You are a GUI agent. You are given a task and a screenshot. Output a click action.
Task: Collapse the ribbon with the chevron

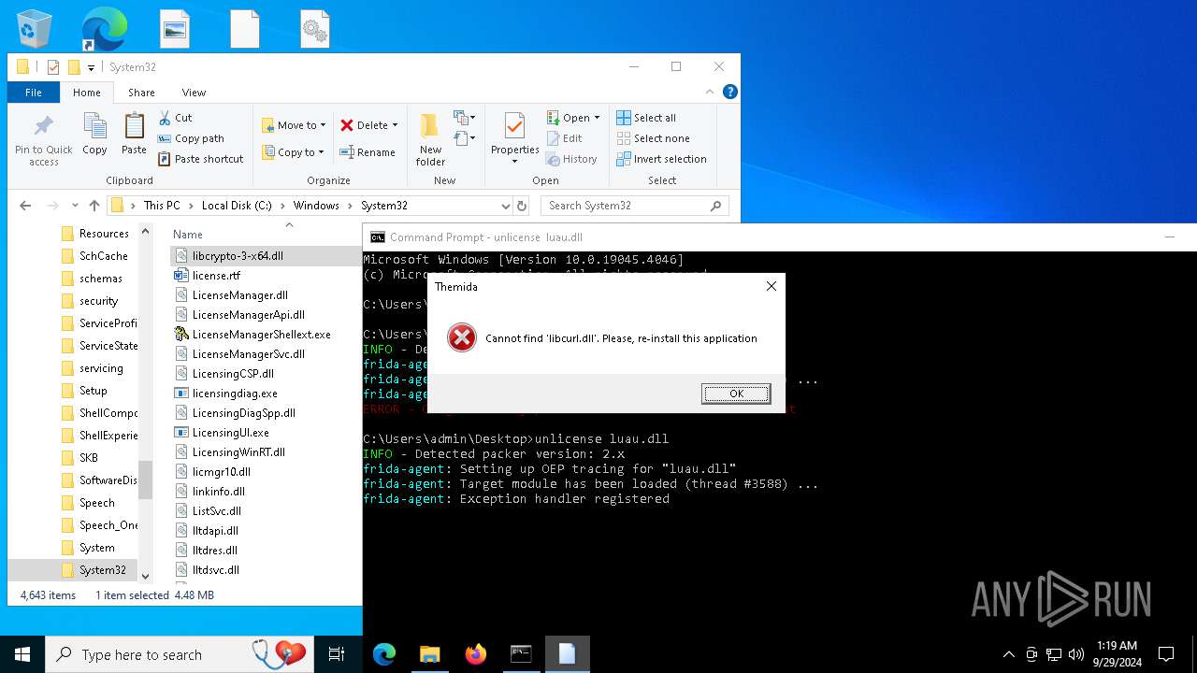pos(708,93)
